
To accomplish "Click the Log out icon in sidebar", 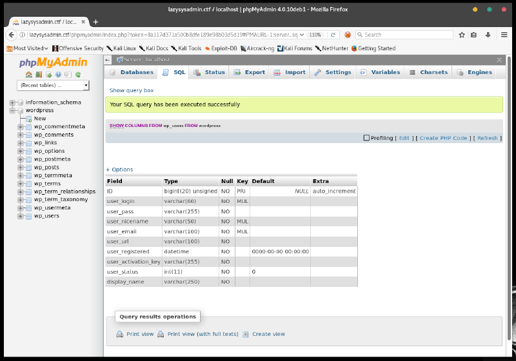I will pyautogui.click(x=39, y=74).
